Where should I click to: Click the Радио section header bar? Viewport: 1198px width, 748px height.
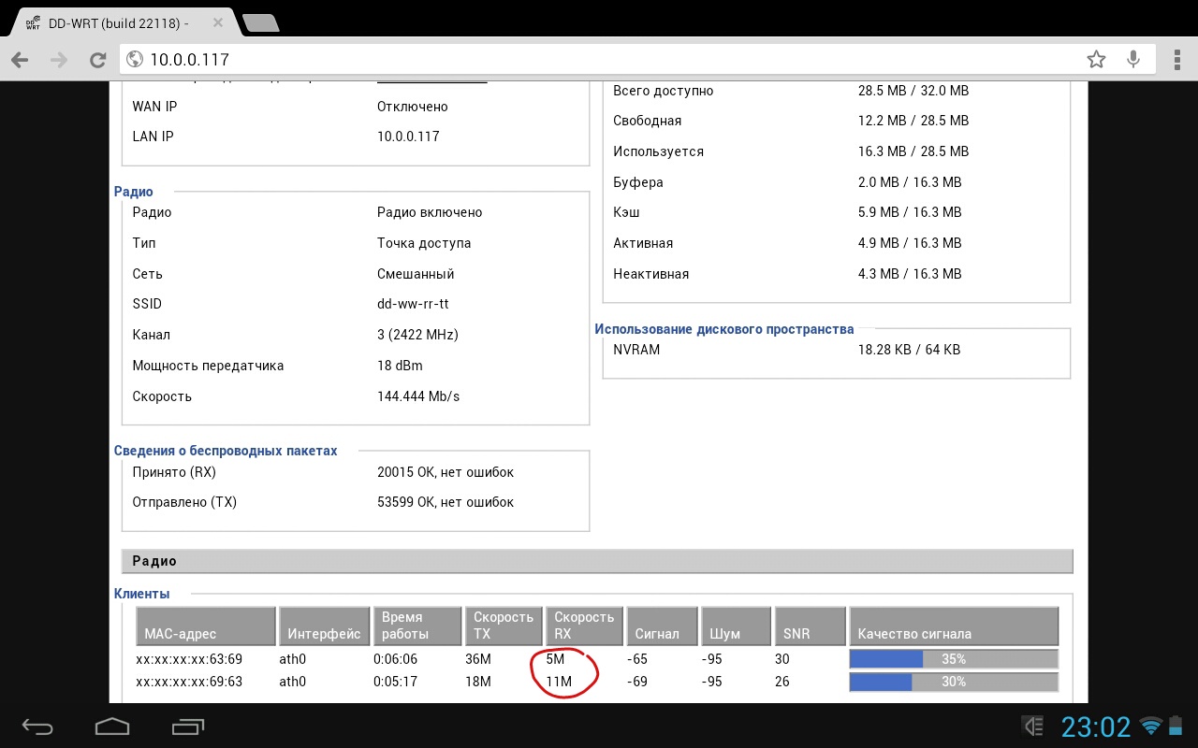point(597,561)
